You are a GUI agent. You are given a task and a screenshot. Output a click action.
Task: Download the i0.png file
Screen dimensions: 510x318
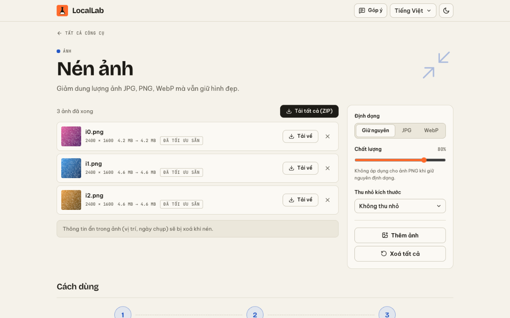click(300, 137)
